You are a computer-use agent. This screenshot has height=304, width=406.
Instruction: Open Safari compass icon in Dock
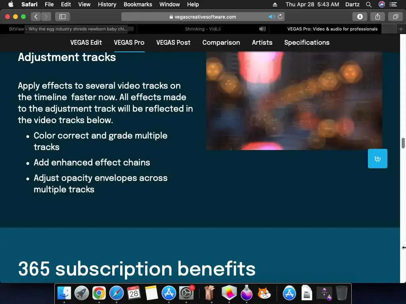click(x=117, y=293)
